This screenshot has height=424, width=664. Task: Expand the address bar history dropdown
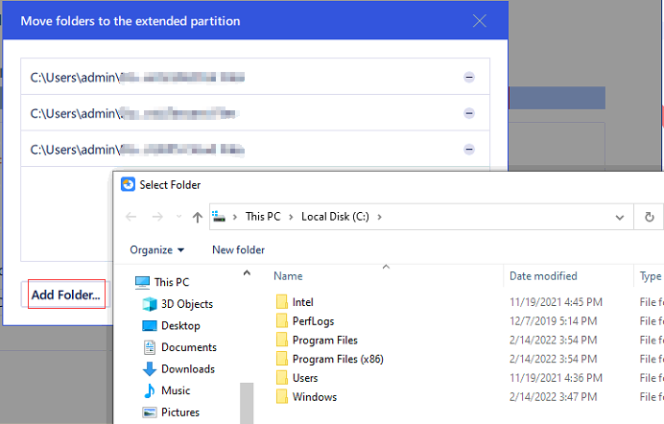point(619,218)
